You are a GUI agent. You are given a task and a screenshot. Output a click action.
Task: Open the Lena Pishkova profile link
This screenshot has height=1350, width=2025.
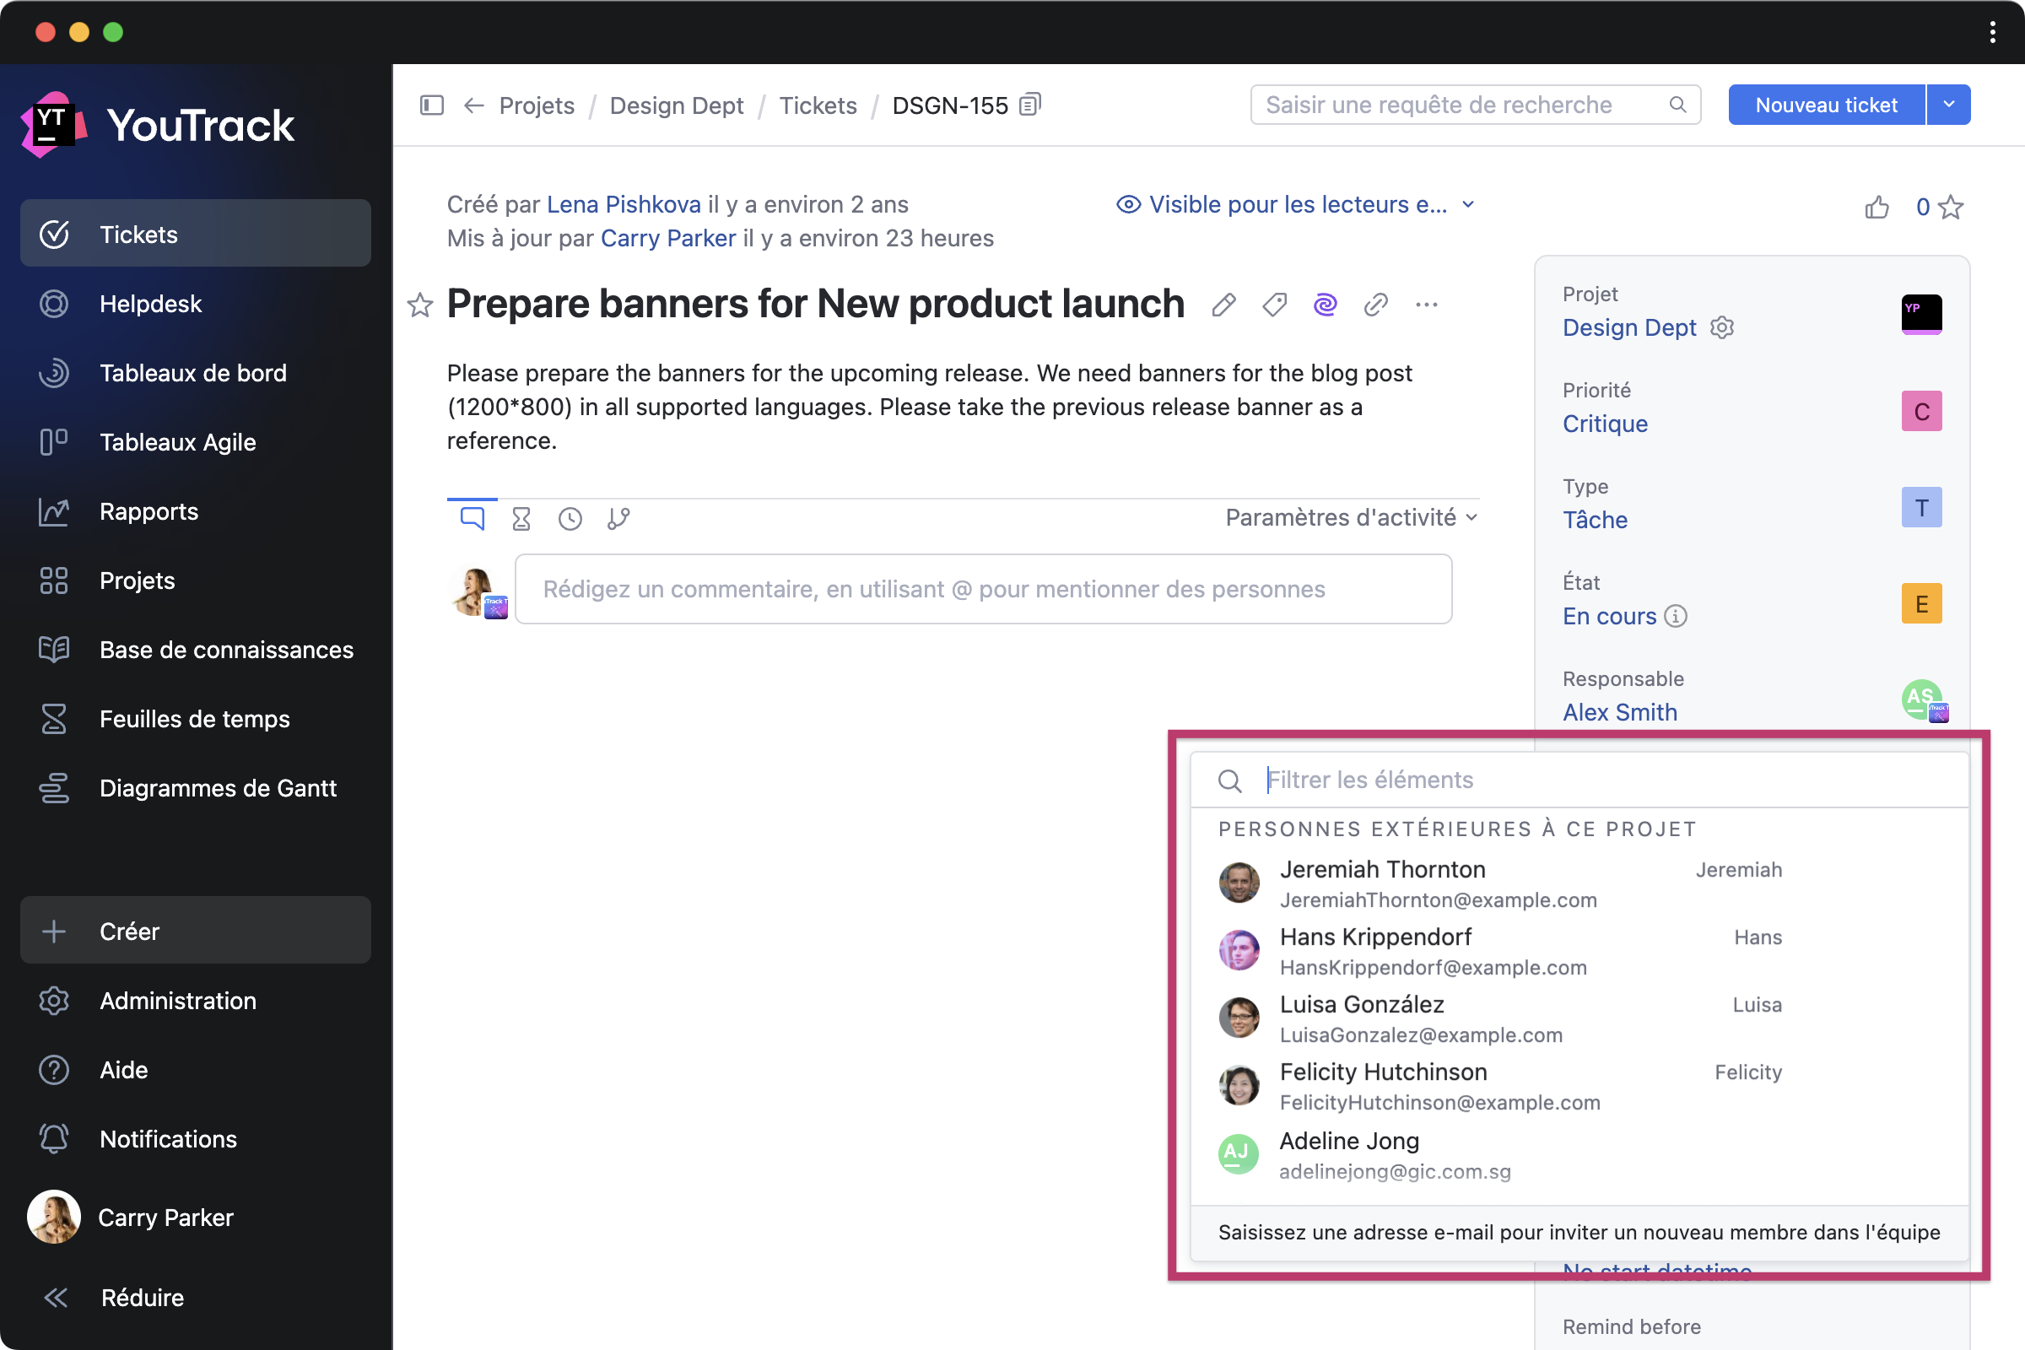click(x=624, y=205)
